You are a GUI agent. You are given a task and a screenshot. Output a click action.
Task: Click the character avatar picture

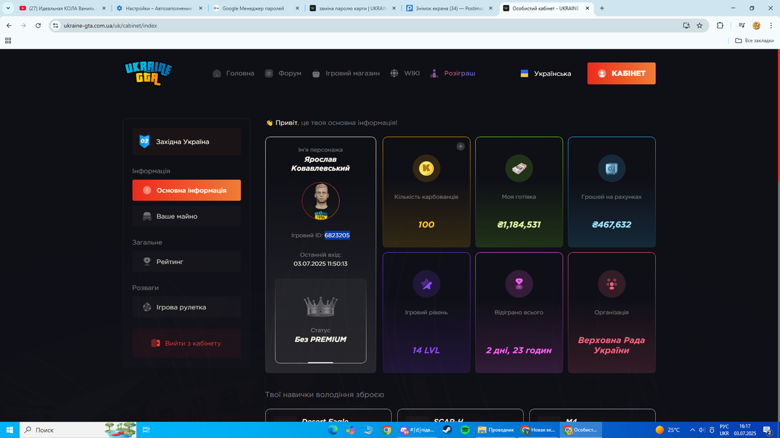tap(321, 201)
